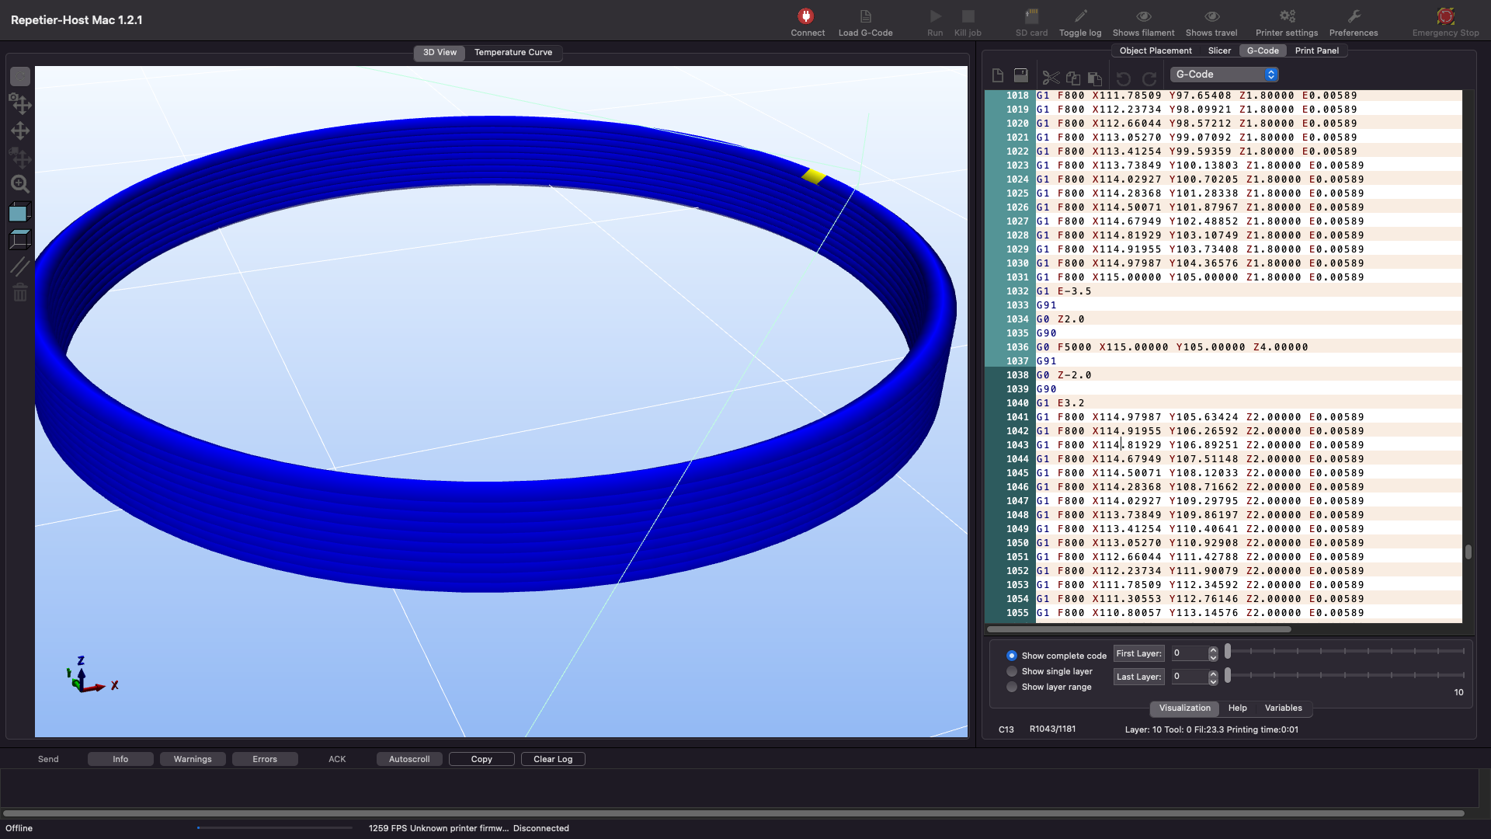Image resolution: width=1491 pixels, height=839 pixels.
Task: Click the scissors cut icon in G-Code editor
Action: (x=1050, y=78)
